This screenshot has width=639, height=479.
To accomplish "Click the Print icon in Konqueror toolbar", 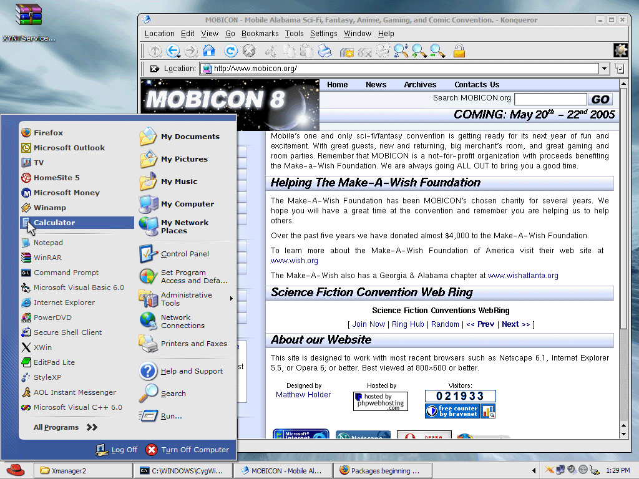I will tap(324, 51).
